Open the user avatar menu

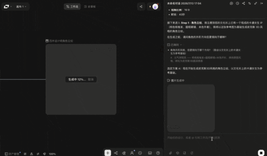pos(155,7)
